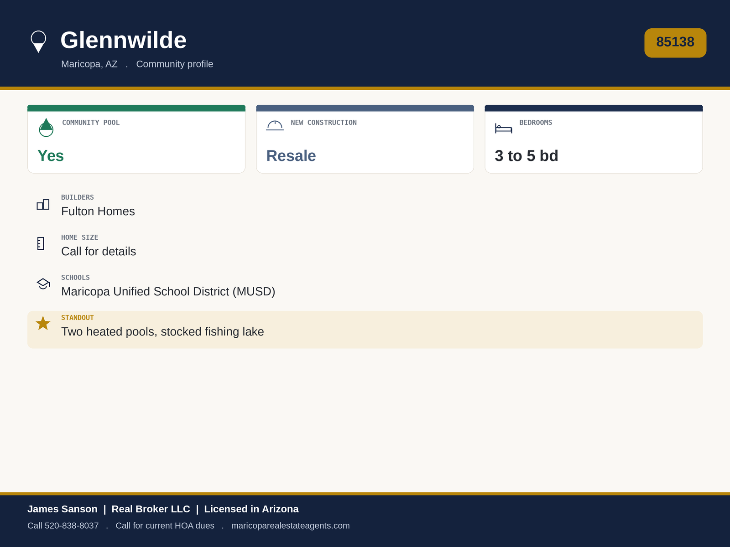Open maricoparealestateagents.com link
This screenshot has width=730, height=547.
point(291,526)
